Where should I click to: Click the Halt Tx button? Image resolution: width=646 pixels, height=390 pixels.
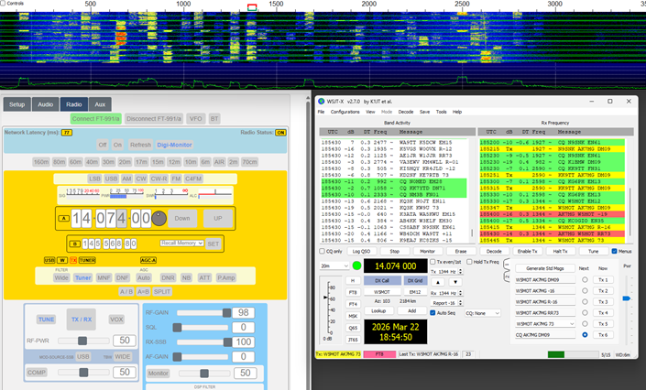tap(561, 250)
